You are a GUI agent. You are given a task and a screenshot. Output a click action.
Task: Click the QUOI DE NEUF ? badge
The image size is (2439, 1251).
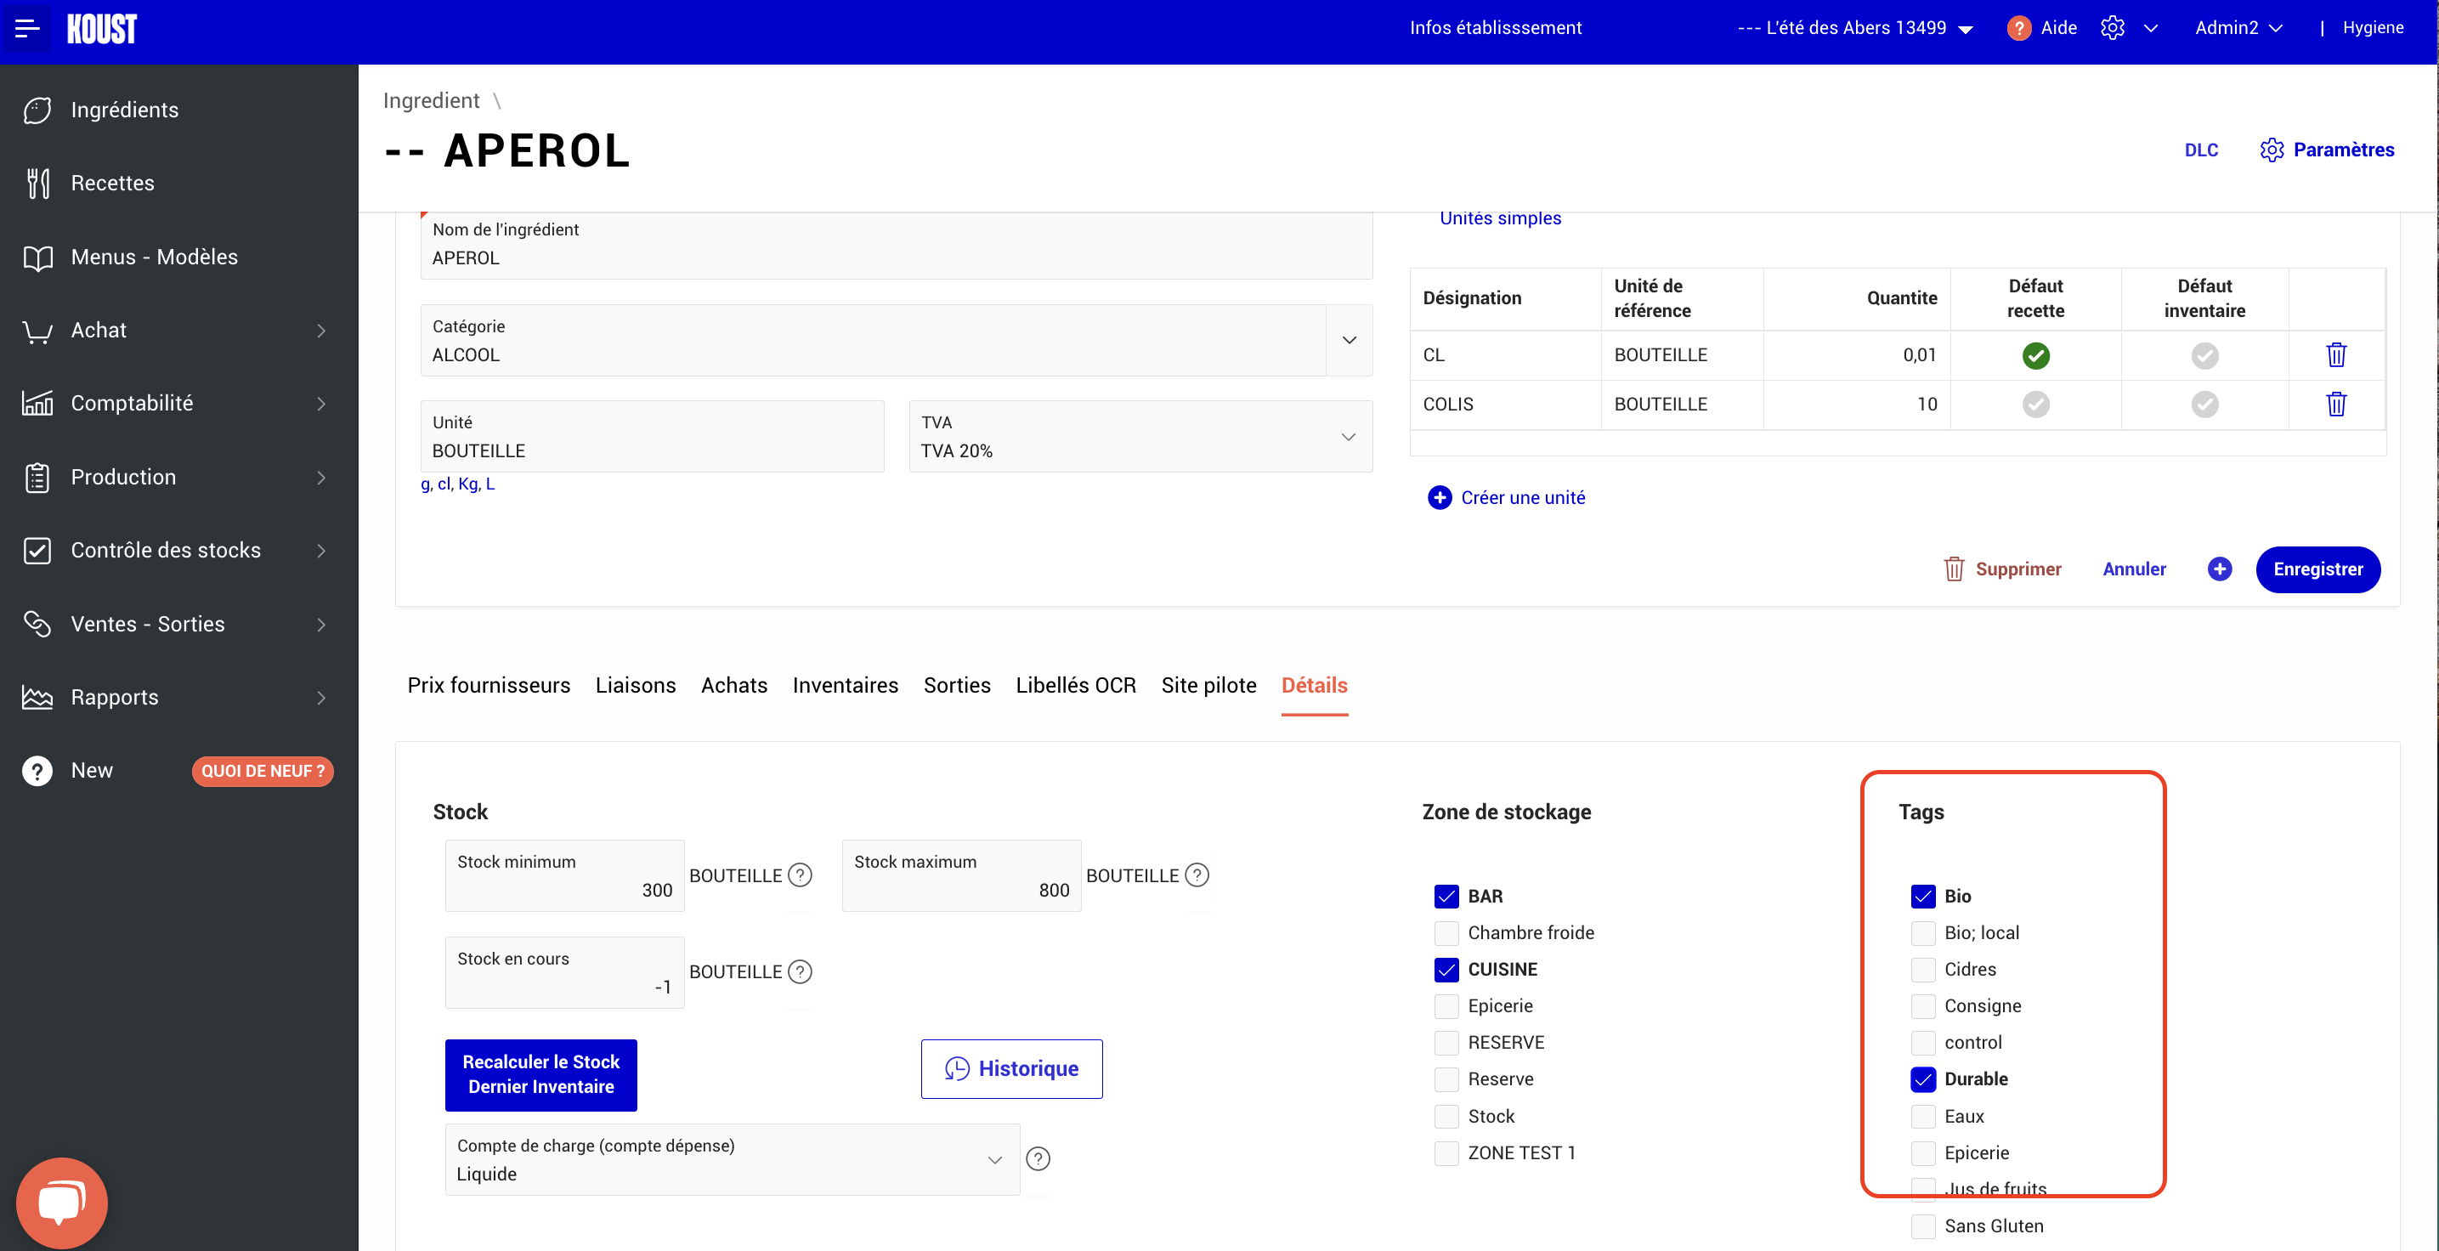[x=263, y=771]
